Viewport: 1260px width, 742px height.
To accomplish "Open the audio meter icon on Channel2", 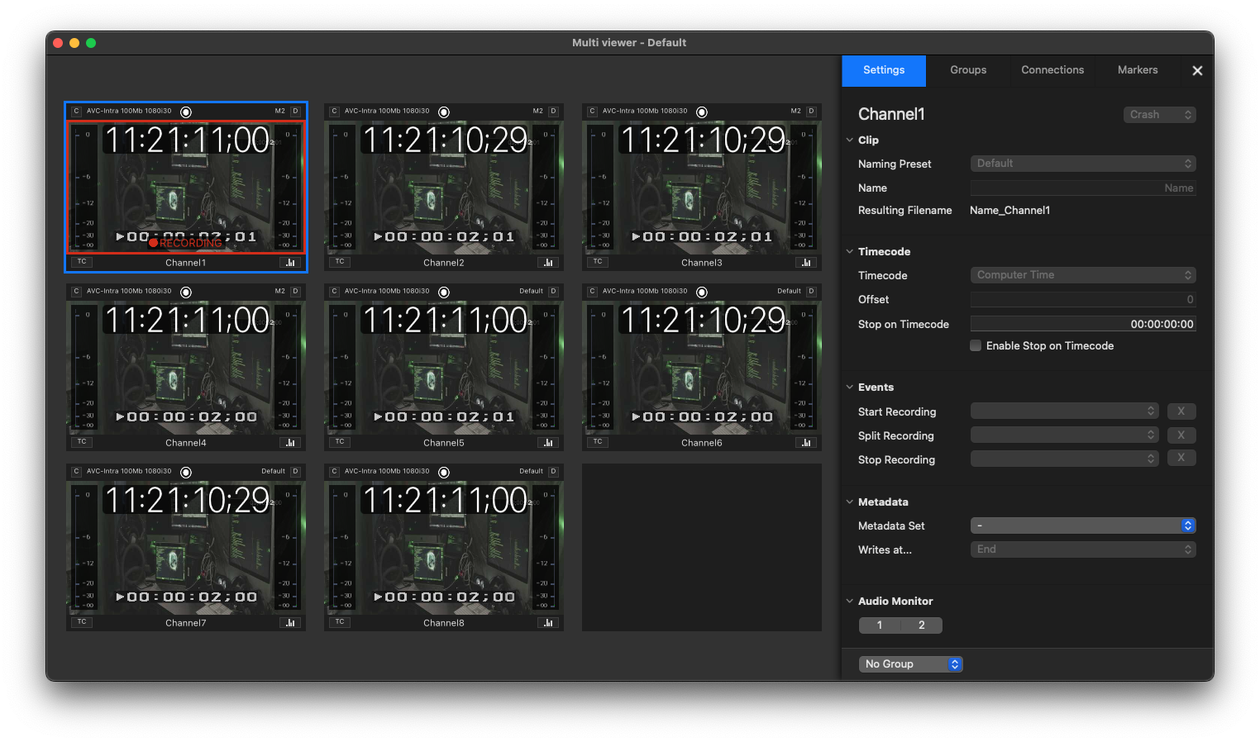I will coord(548,263).
